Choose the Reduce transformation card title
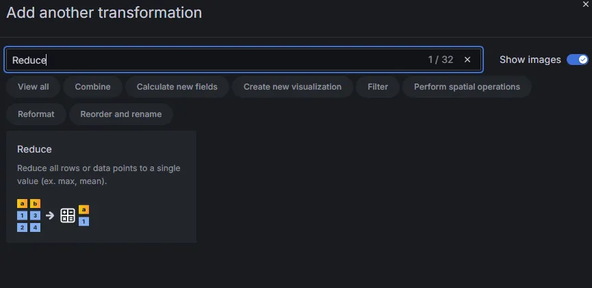This screenshot has width=592, height=288. coord(34,150)
